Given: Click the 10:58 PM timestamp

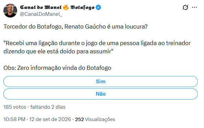Looking at the screenshot, I should click(x=14, y=119).
